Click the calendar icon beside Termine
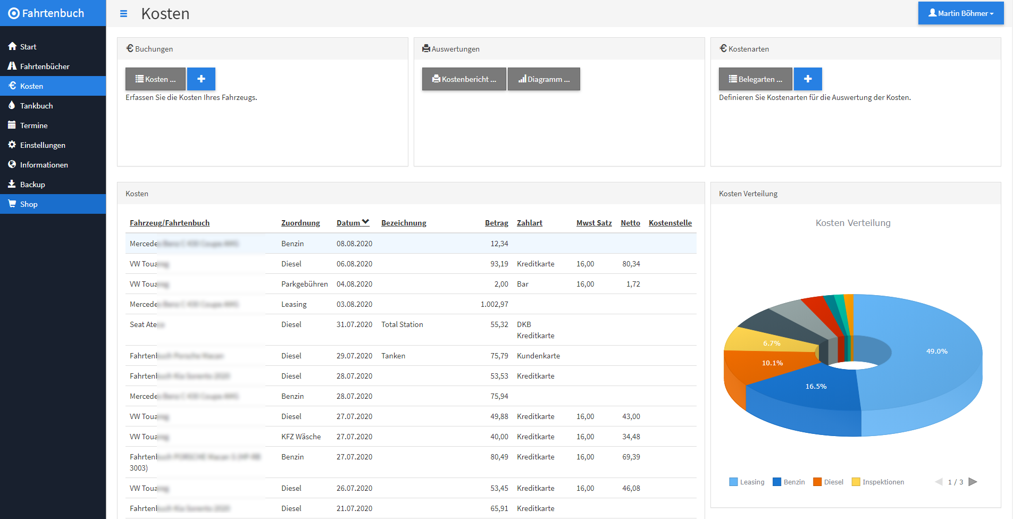This screenshot has width=1013, height=519. pos(12,125)
